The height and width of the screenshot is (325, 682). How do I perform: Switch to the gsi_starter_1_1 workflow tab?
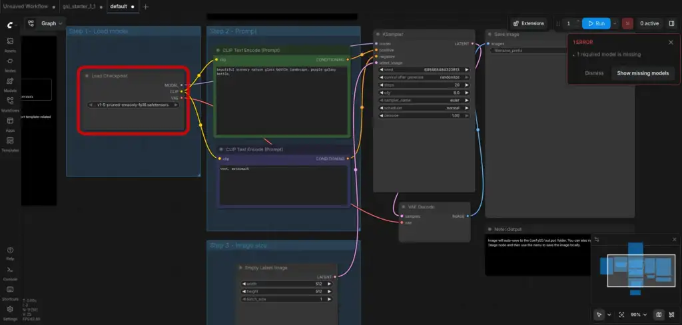[79, 7]
